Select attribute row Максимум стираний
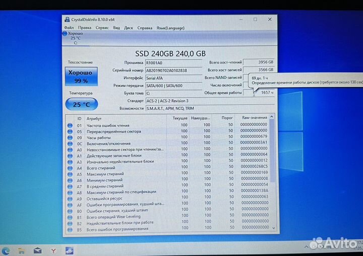The image size is (363, 256). tap(168, 173)
